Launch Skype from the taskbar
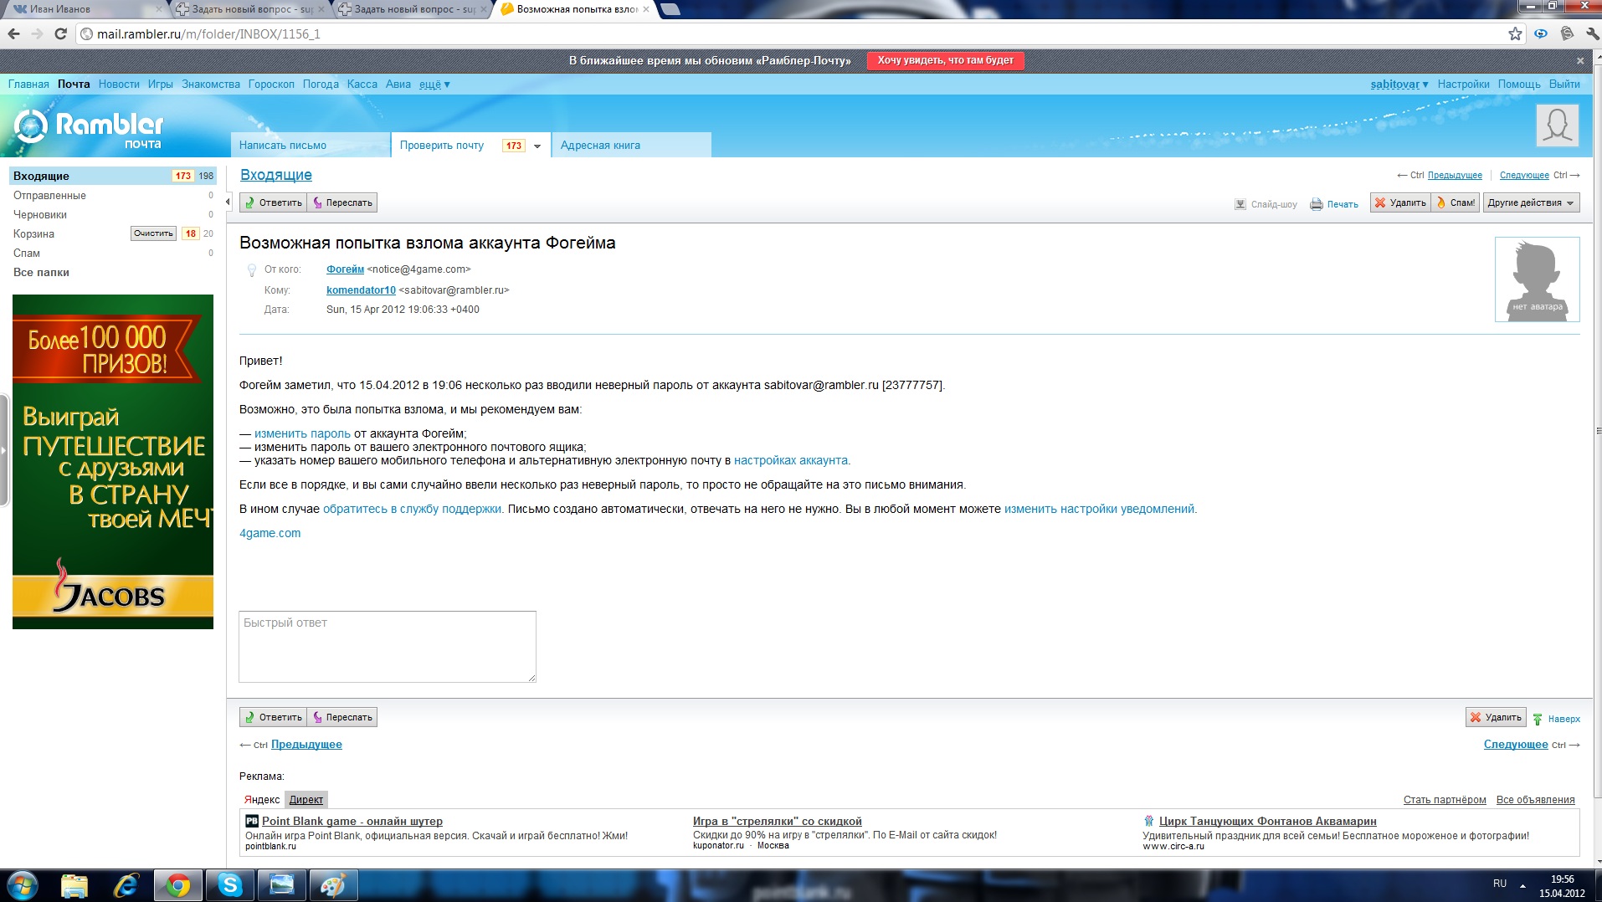The height and width of the screenshot is (902, 1602). pyautogui.click(x=230, y=885)
